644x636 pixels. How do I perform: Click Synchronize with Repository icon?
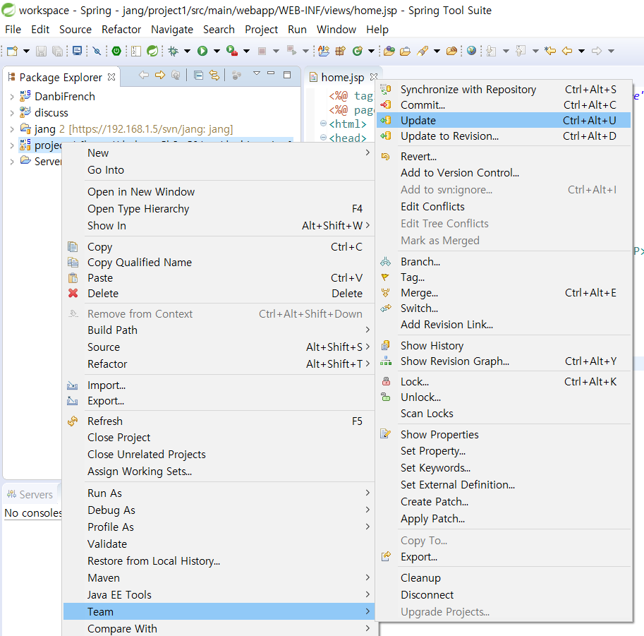point(385,89)
